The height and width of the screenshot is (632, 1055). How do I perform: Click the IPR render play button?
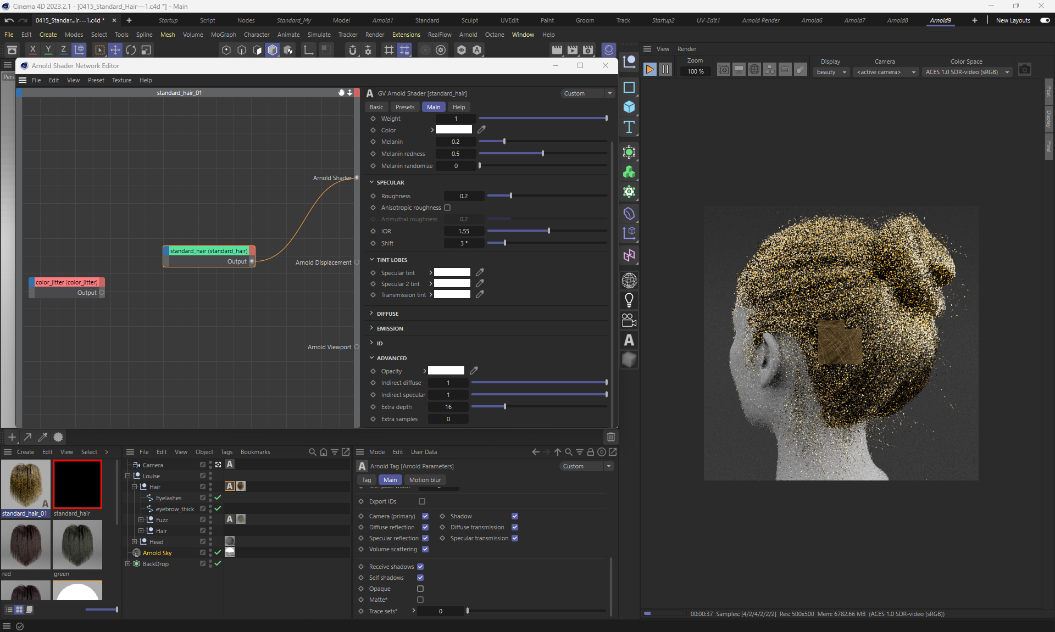tap(649, 70)
